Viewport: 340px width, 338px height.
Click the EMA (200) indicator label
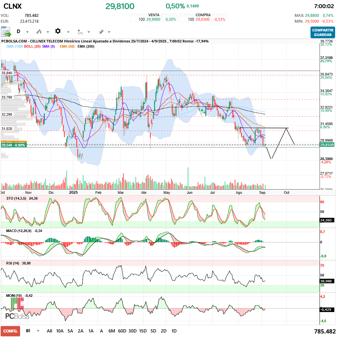(86, 46)
